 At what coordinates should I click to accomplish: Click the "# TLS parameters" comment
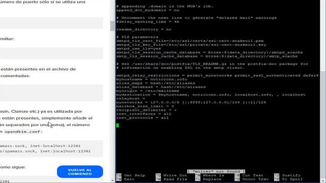click(137, 37)
